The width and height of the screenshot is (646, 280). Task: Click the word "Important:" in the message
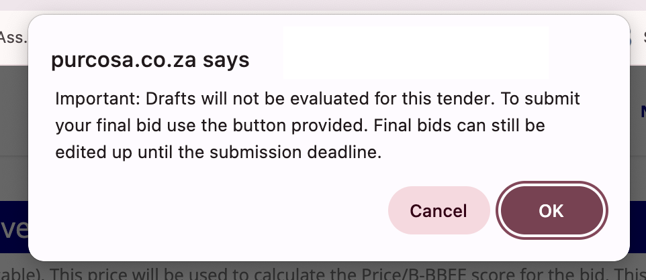click(x=97, y=100)
